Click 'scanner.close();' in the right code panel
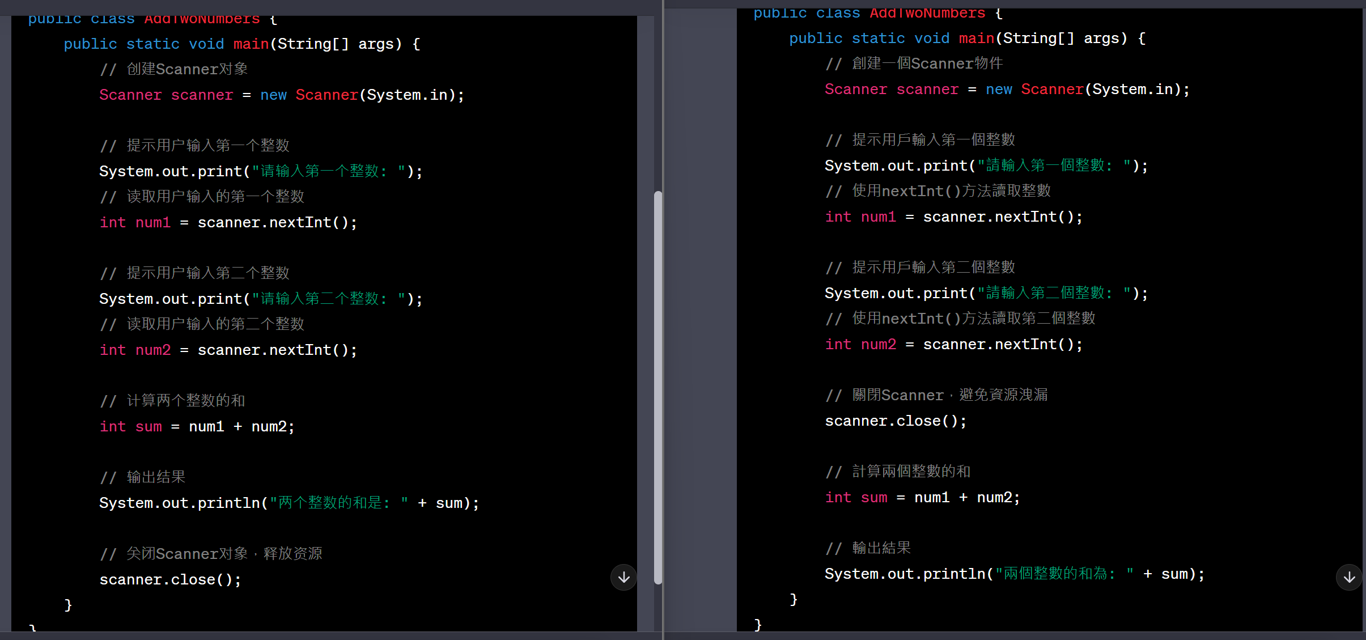The image size is (1366, 640). 896,421
